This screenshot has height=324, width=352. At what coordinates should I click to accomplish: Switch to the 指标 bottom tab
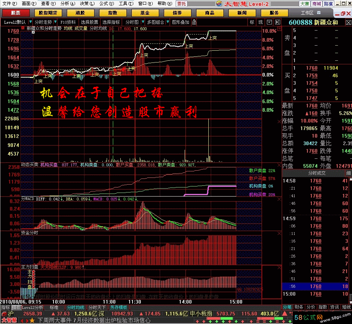tap(5, 307)
